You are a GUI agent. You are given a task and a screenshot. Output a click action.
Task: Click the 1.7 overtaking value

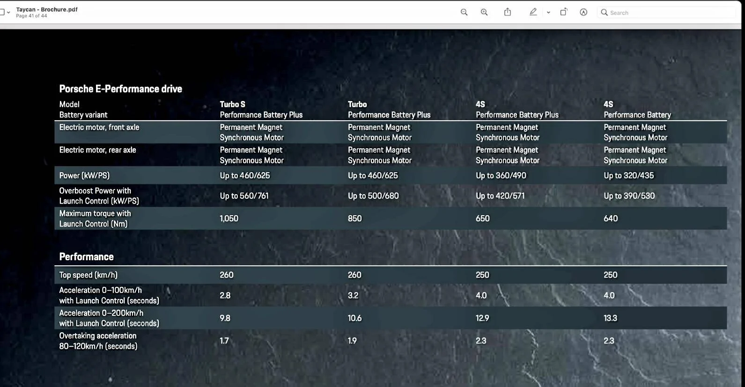tap(224, 341)
